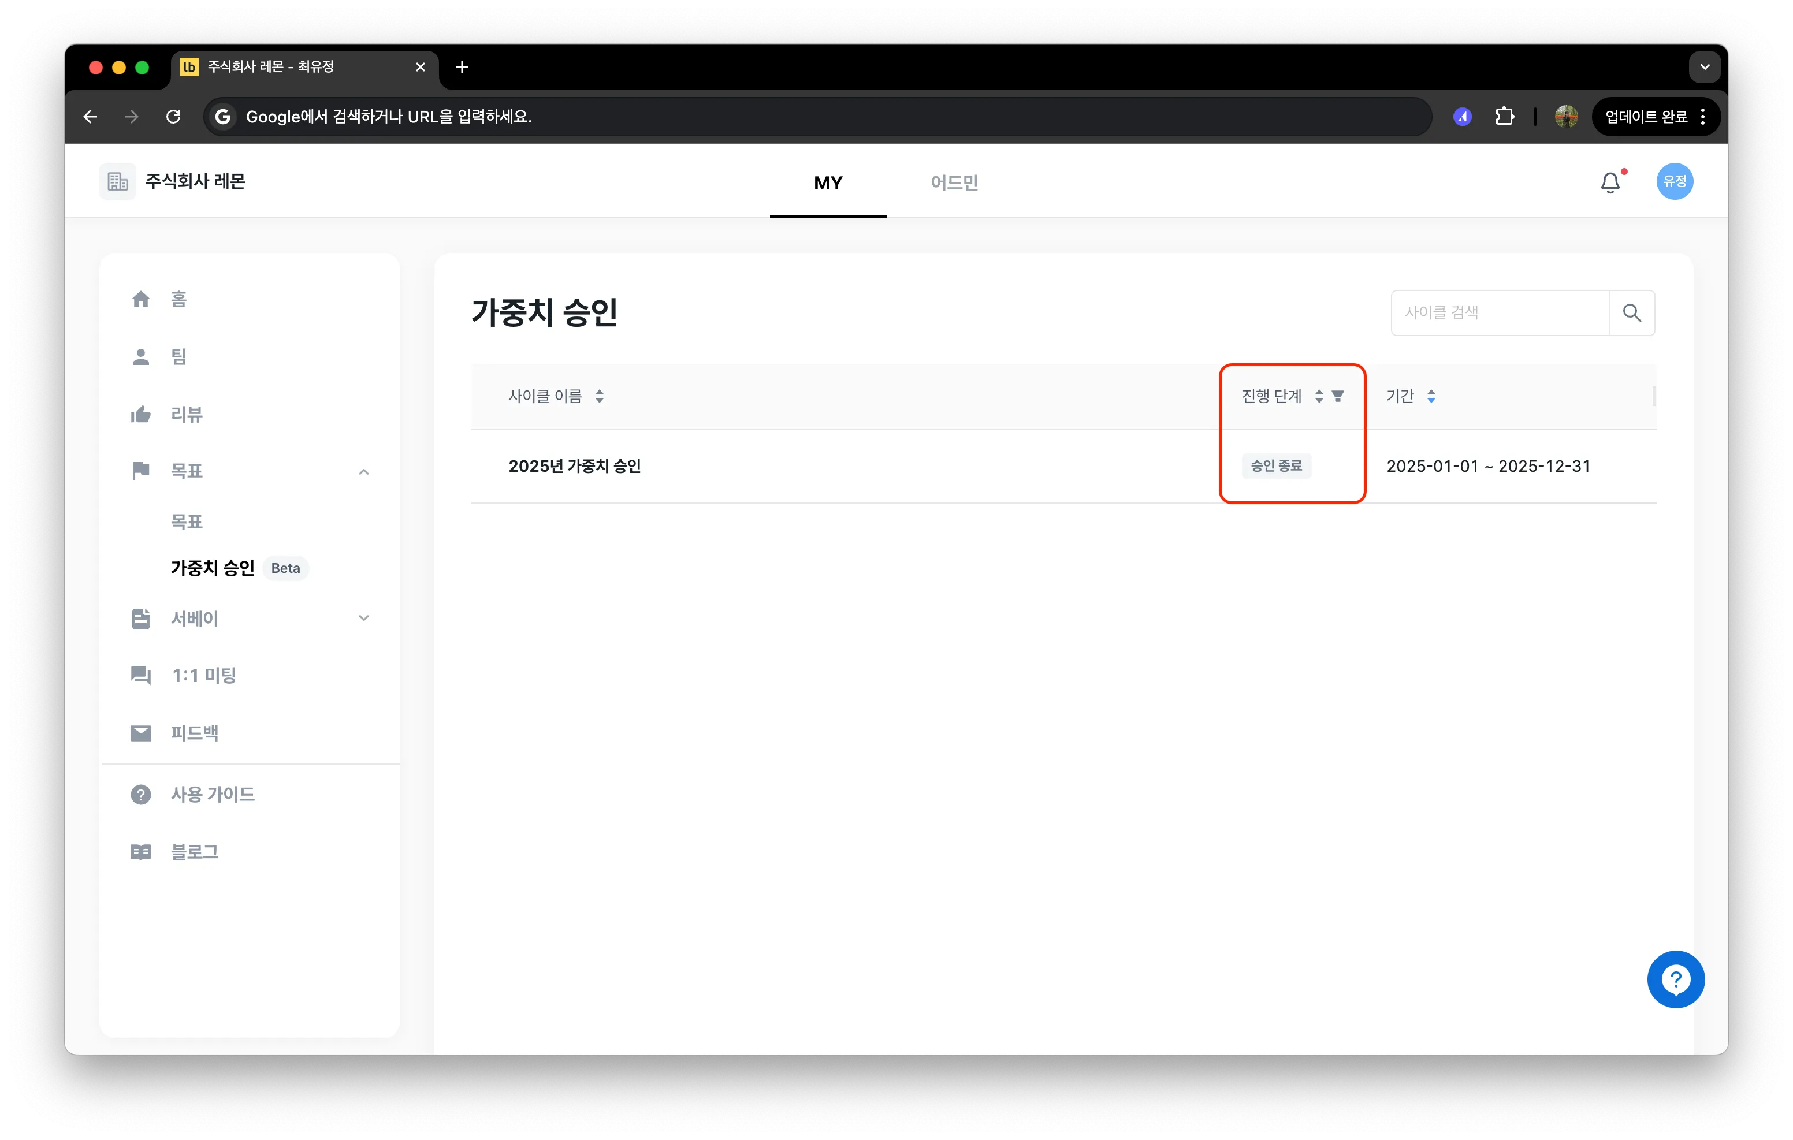Click the search magnifier icon button

point(1631,313)
